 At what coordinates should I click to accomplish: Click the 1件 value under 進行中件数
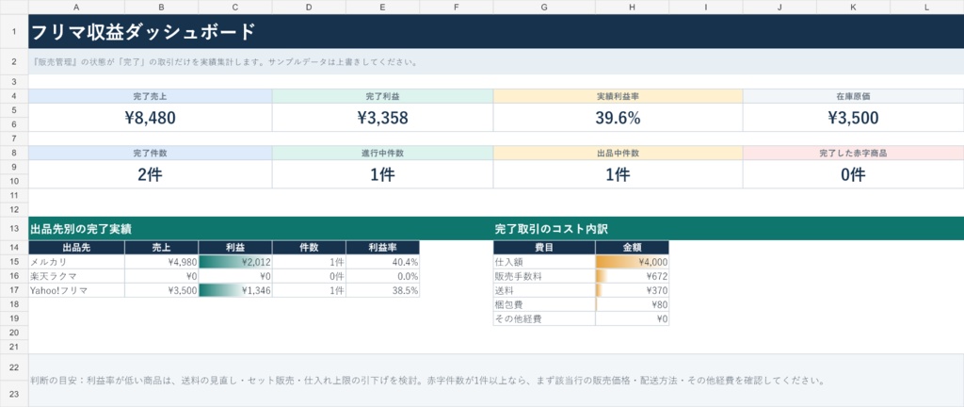point(382,174)
